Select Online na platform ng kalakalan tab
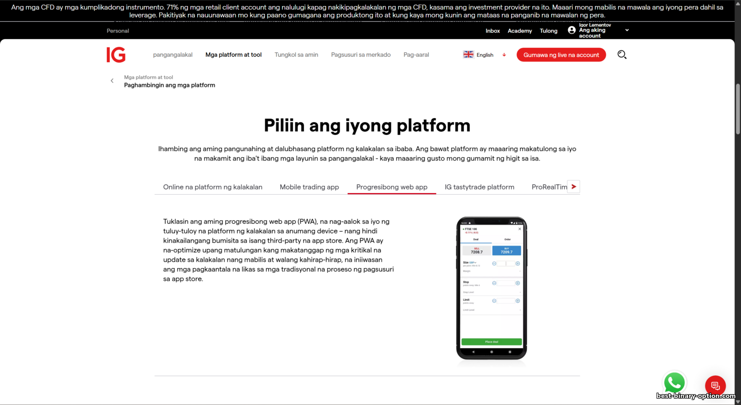 tap(213, 187)
